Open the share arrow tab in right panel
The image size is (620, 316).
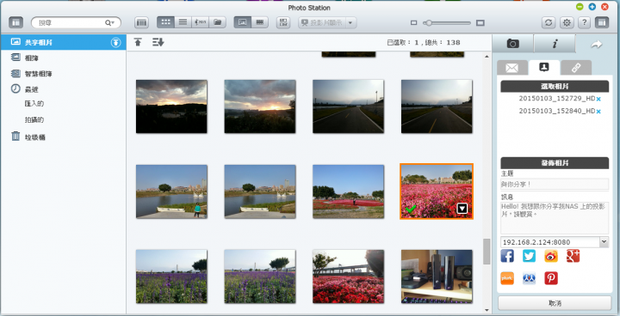coord(596,45)
